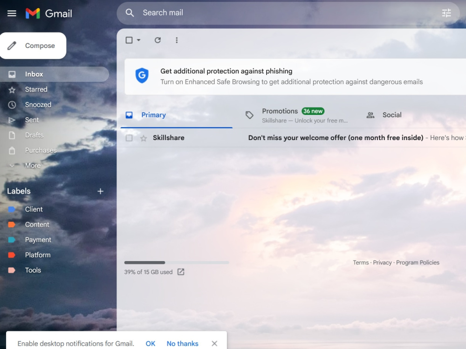466x349 pixels.
Task: Open the main menu hamburger icon
Action: coord(12,13)
